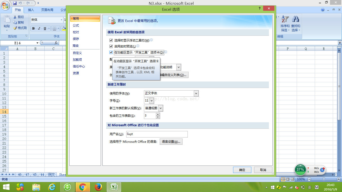Select the 信任中心 options category
This screenshot has height=192, width=342.
pyautogui.click(x=85, y=66)
